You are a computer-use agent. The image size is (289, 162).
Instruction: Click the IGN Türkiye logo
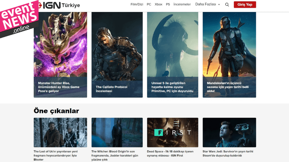click(x=59, y=5)
